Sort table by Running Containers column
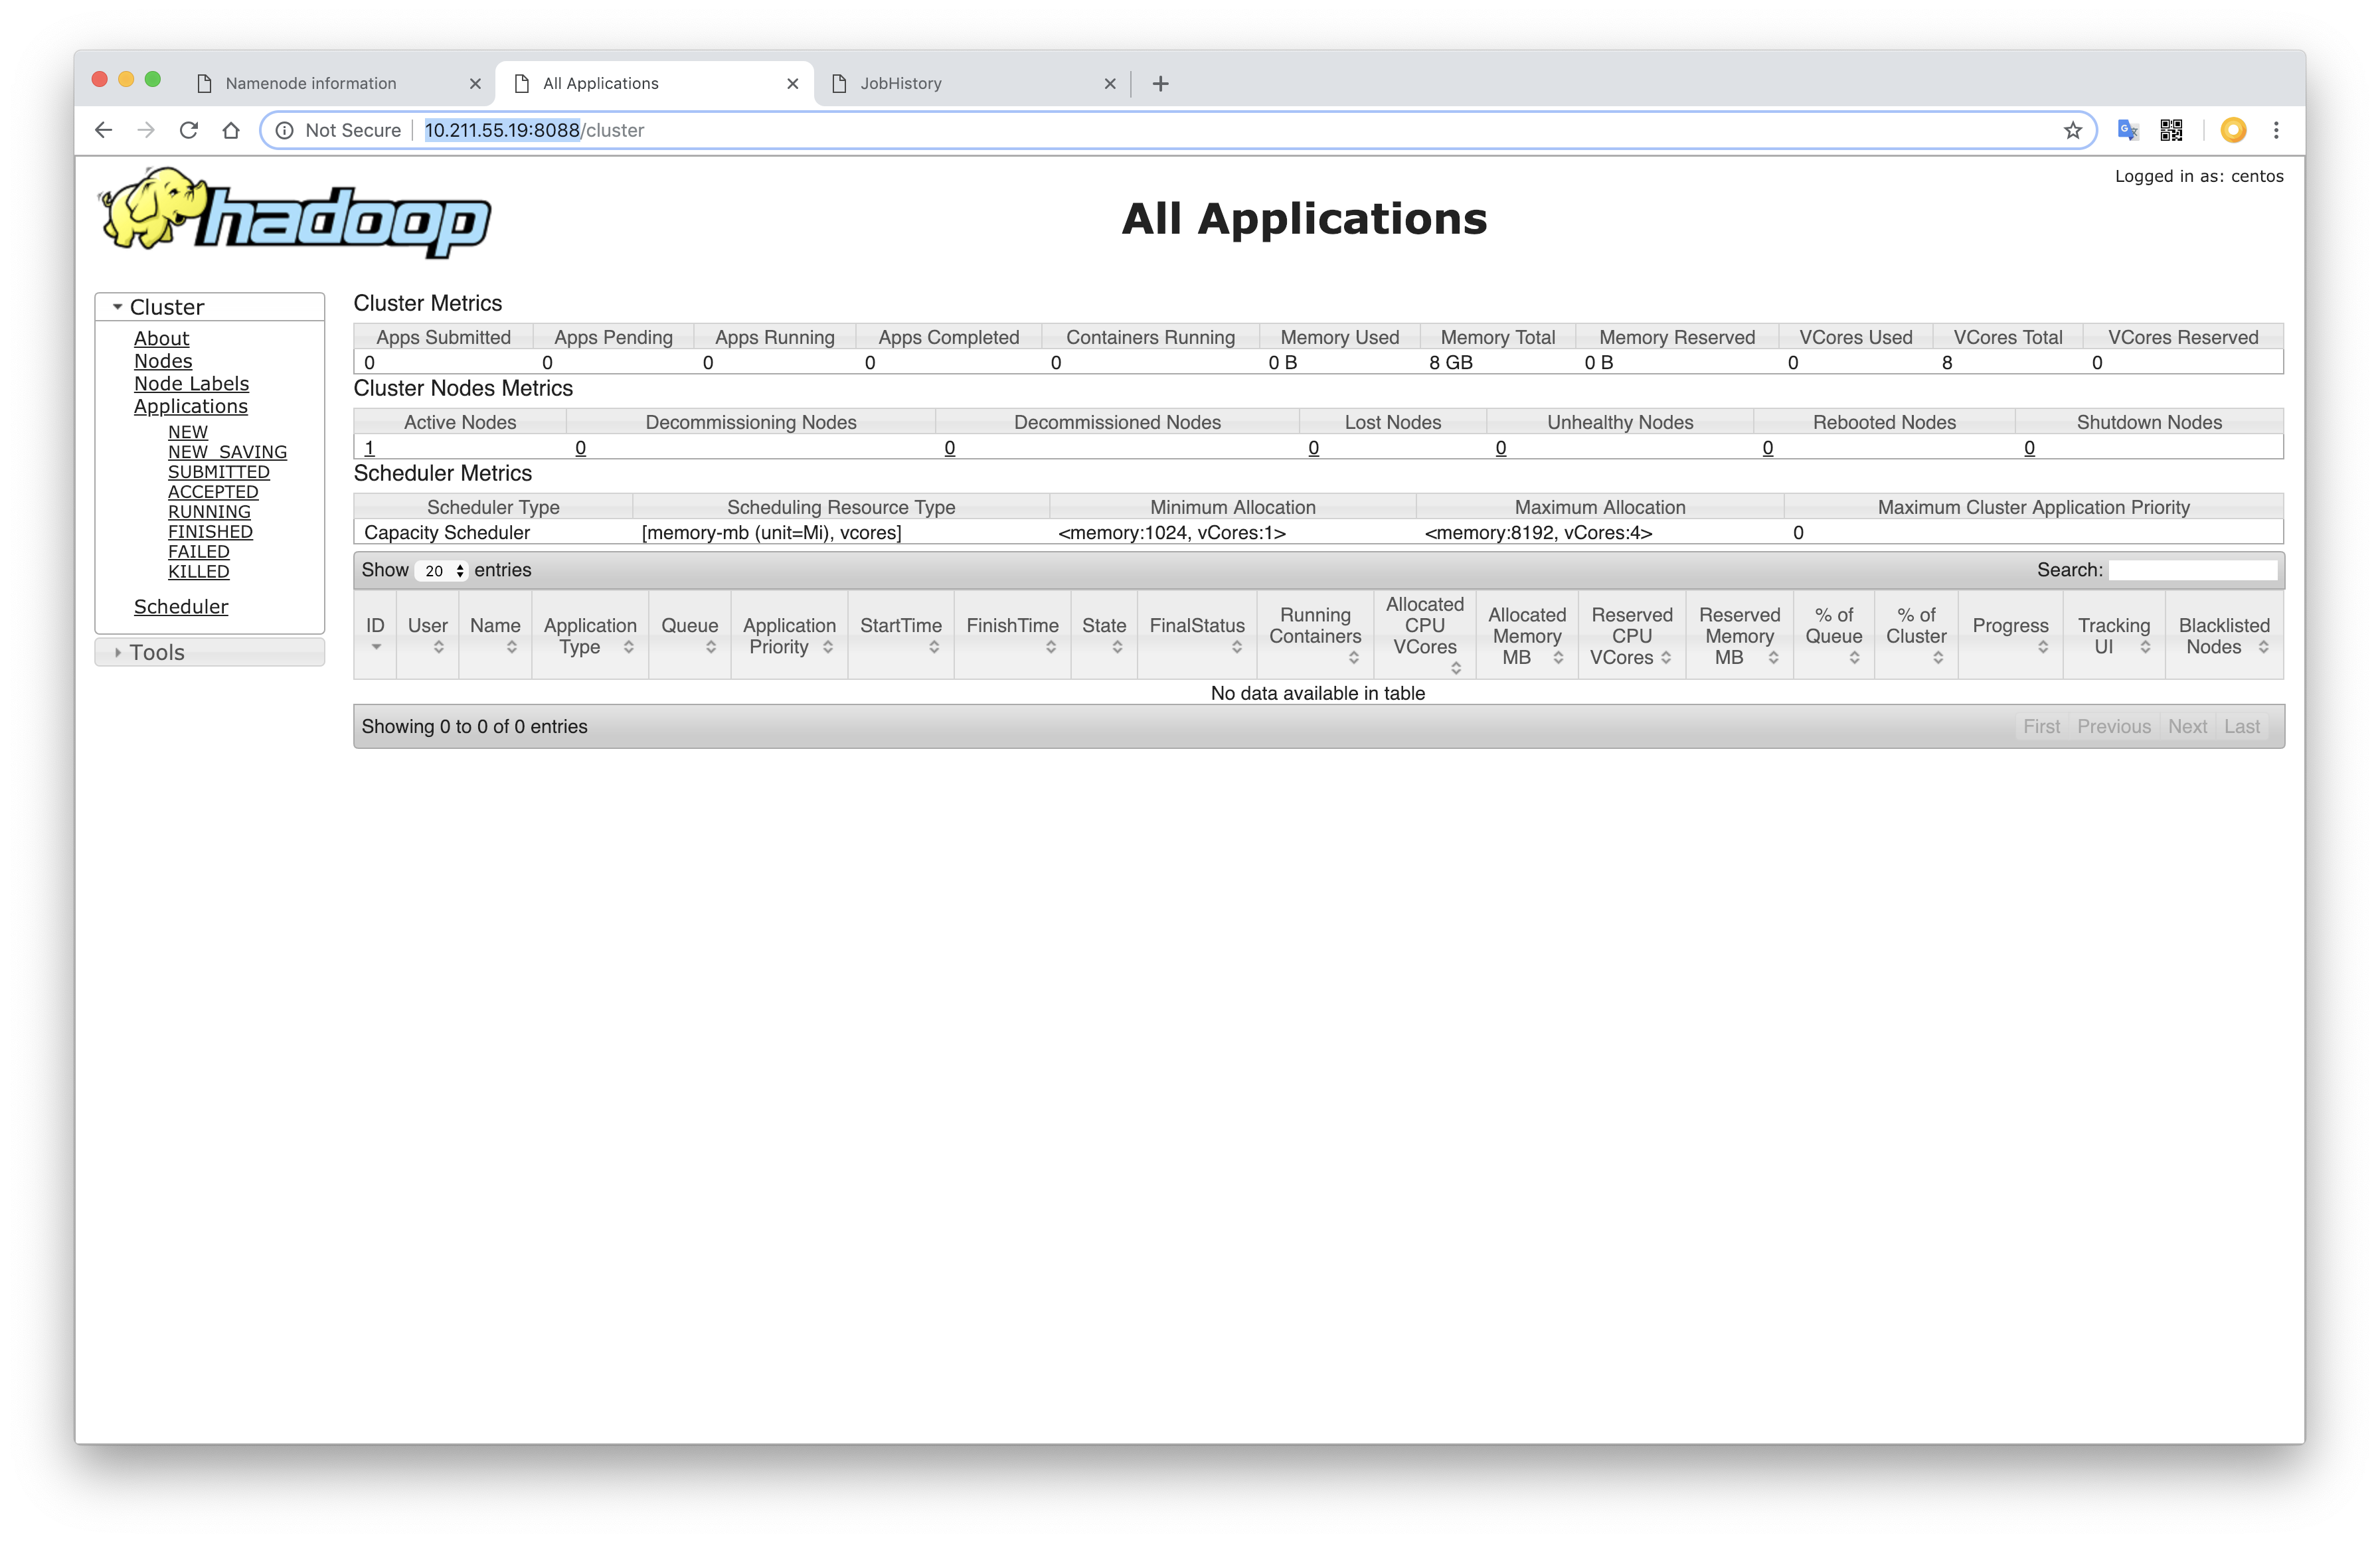 (1315, 635)
